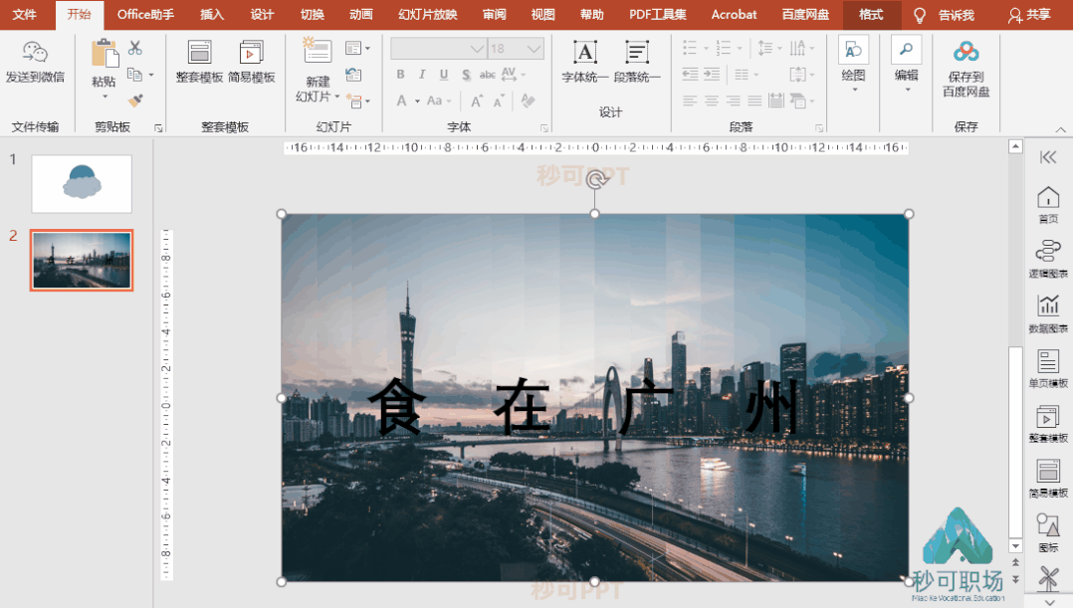Click the 共享 Share button

(x=1029, y=15)
